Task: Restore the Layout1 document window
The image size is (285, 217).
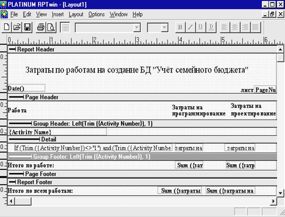Action: 272,14
